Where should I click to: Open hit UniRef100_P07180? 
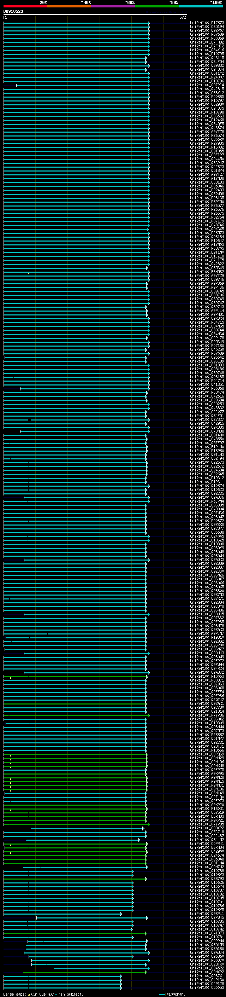tap(207, 346)
